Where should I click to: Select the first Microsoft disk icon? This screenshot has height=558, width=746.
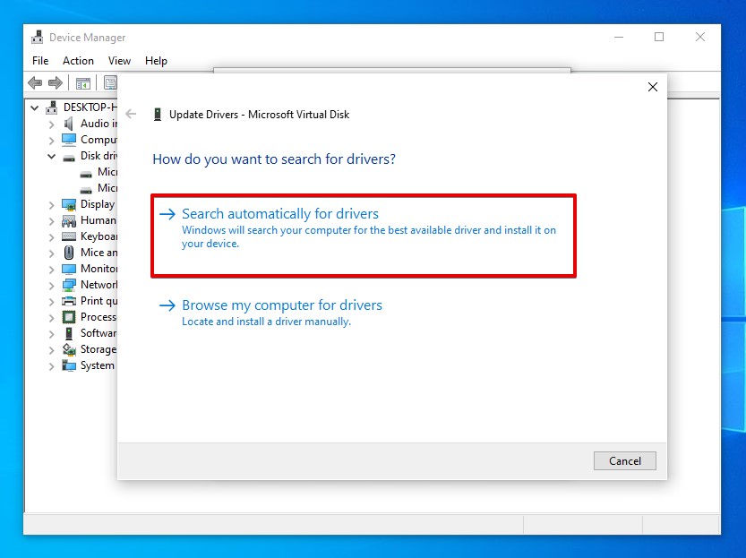(x=86, y=173)
